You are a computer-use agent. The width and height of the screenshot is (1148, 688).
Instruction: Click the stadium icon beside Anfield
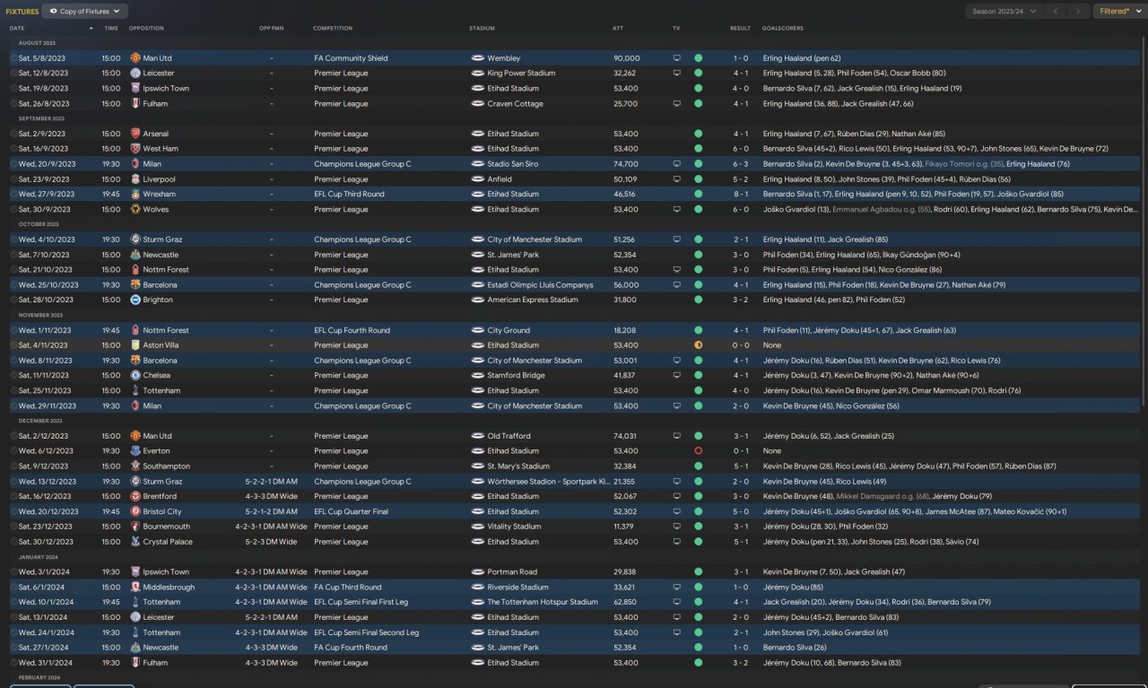tap(477, 179)
